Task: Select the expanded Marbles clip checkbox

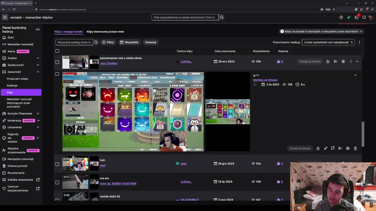Action: 57,74
